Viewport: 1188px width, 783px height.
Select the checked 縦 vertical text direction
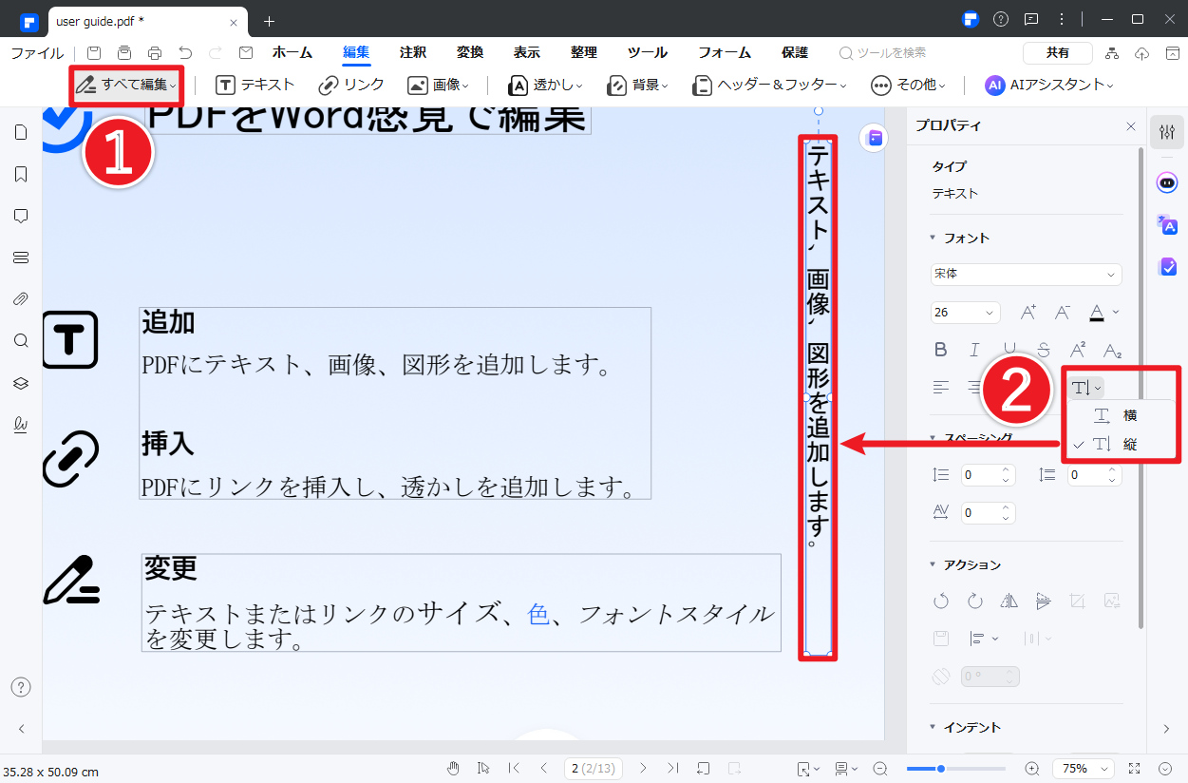point(1122,444)
